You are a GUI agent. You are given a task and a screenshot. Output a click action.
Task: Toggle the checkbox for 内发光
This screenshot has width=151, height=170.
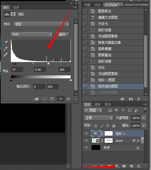point(86,24)
